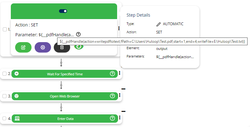Click help icon beside Parameter text
Screen dimensions: 250x127
click(x=78, y=34)
